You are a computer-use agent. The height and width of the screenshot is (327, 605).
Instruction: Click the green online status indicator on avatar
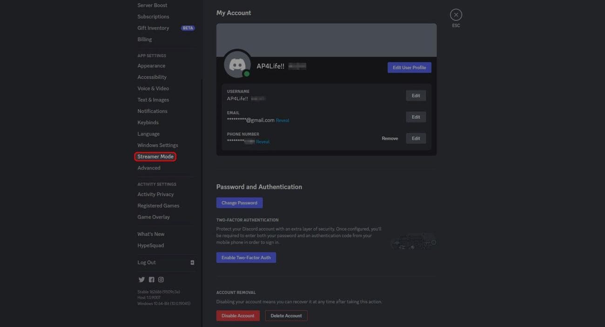tap(247, 74)
